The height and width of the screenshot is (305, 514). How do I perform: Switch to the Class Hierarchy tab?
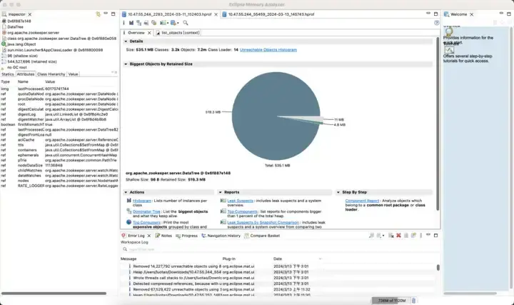pos(51,74)
